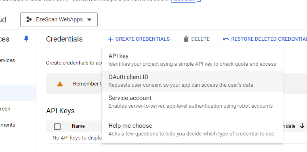The image size is (307, 152).
Task: Select API key from credentials menu
Action: coord(192,60)
